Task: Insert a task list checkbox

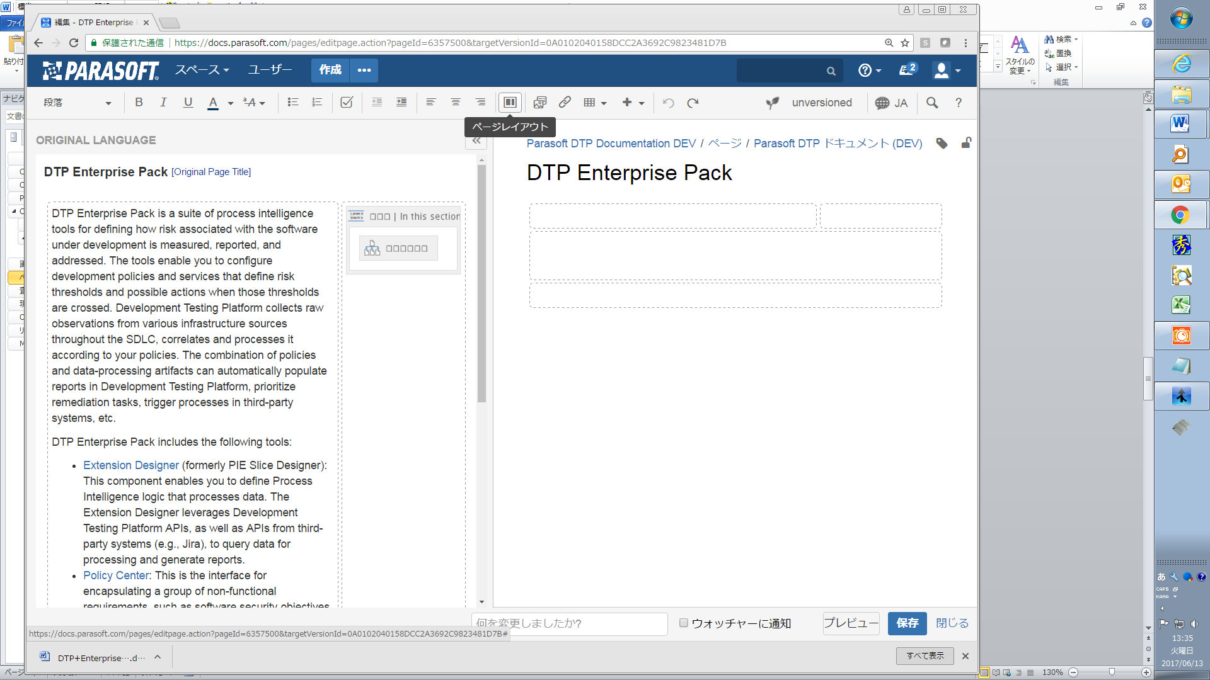Action: 347,103
